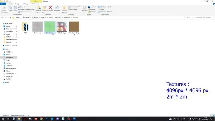Click Aucun in the selection group
215x121 pixels.
[101, 9]
